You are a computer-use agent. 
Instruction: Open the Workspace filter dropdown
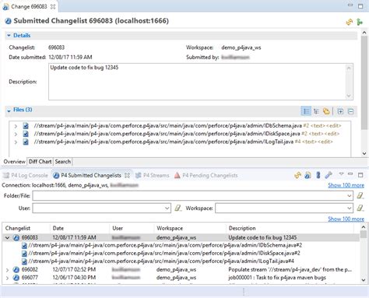(x=350, y=209)
